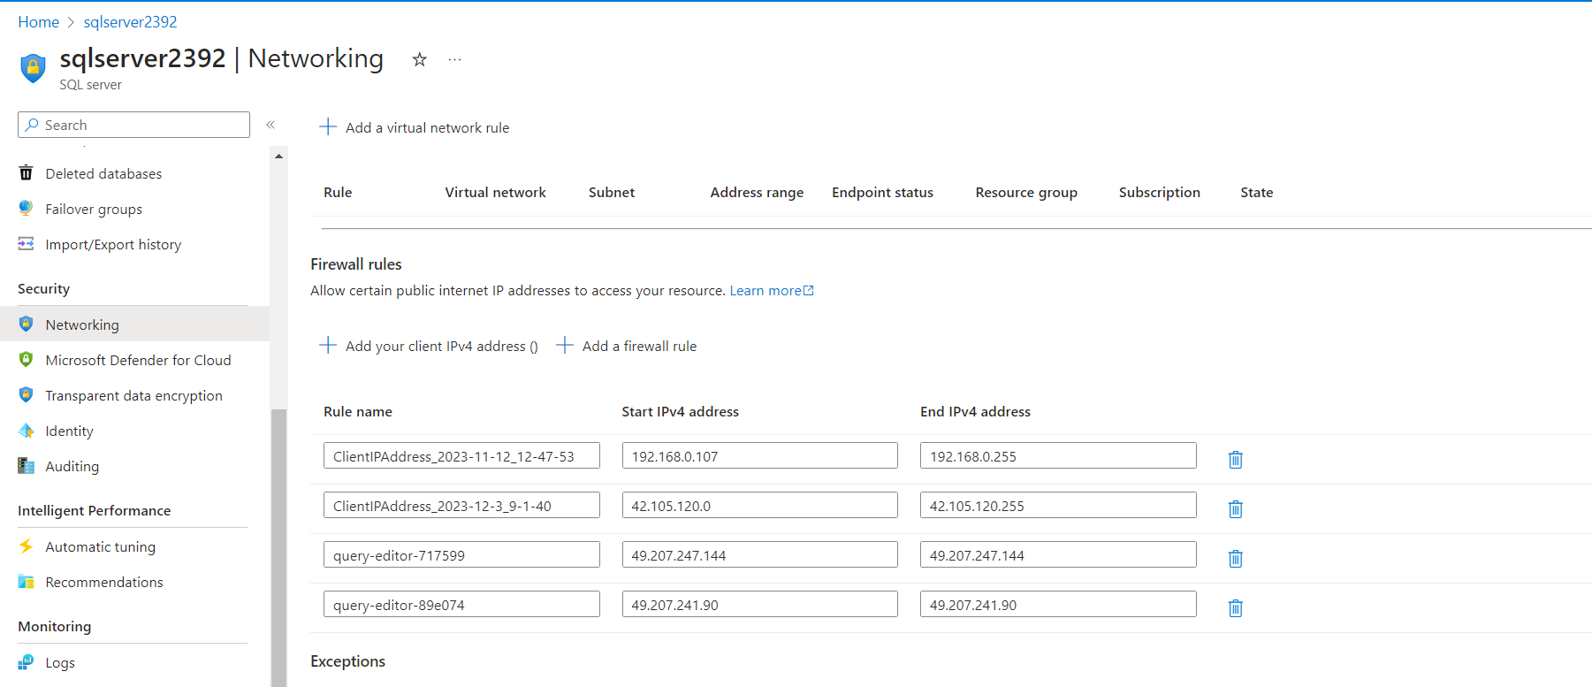The height and width of the screenshot is (687, 1592).
Task: Delete the ClientIPAddress_2023-11-12 firewall rule
Action: [1236, 459]
